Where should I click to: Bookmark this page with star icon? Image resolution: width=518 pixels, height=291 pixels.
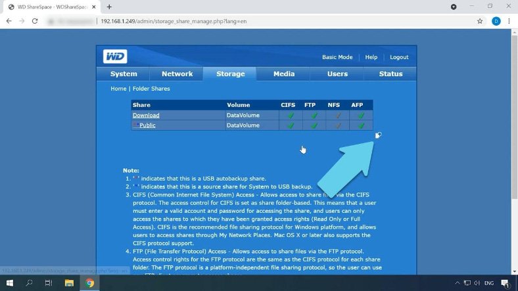[x=480, y=21]
